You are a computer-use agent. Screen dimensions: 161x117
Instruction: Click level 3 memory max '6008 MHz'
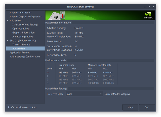tap(108, 83)
